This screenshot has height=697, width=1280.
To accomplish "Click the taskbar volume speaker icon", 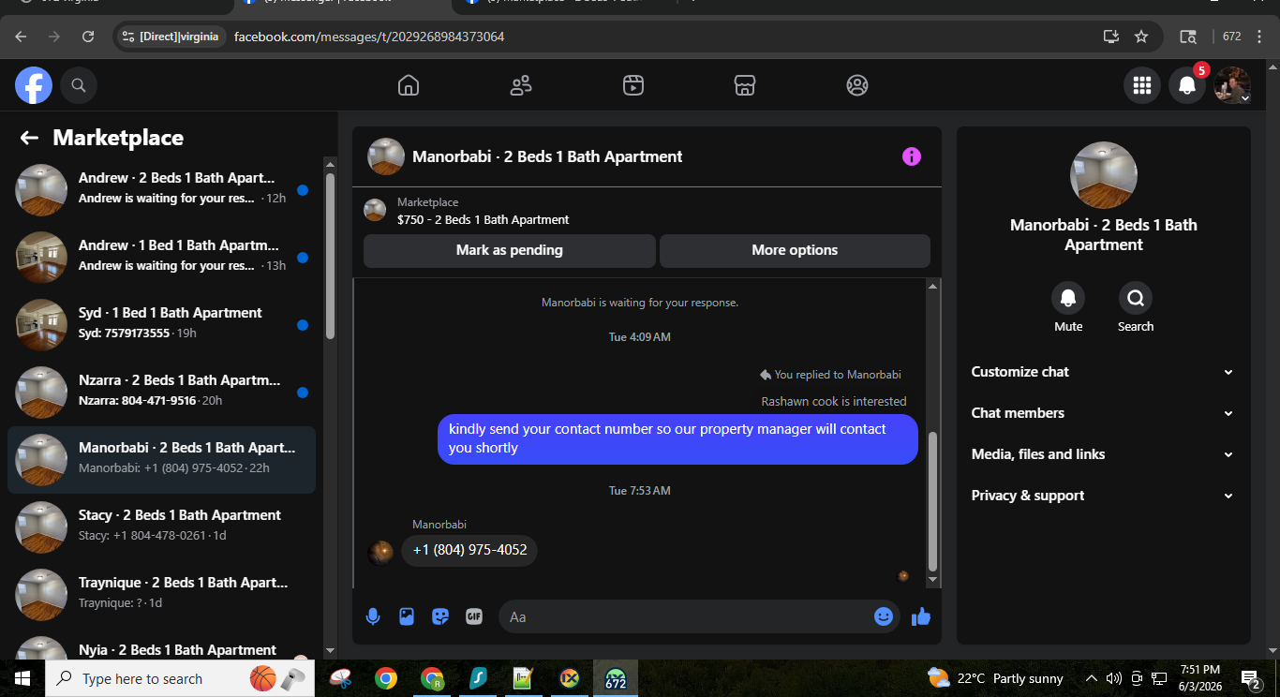I will tap(1114, 678).
